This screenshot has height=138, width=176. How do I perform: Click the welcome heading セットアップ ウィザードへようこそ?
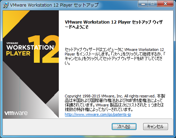114,24
